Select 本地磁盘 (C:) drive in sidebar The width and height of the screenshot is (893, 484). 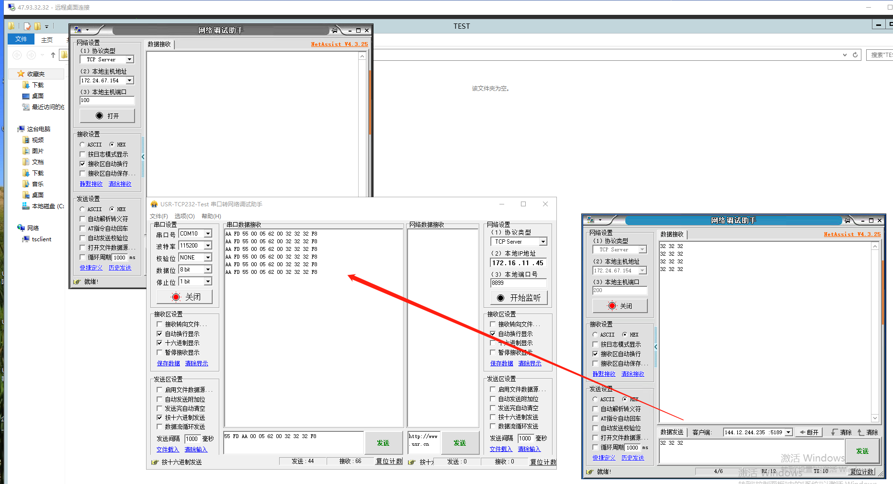(47, 206)
